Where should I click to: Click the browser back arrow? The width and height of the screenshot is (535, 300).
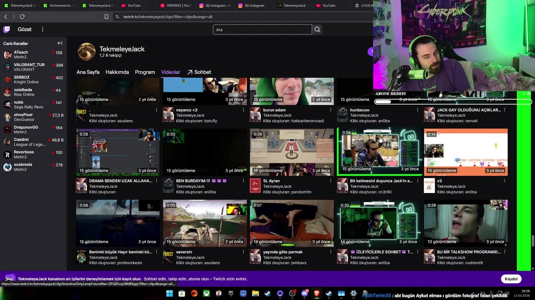point(5,17)
